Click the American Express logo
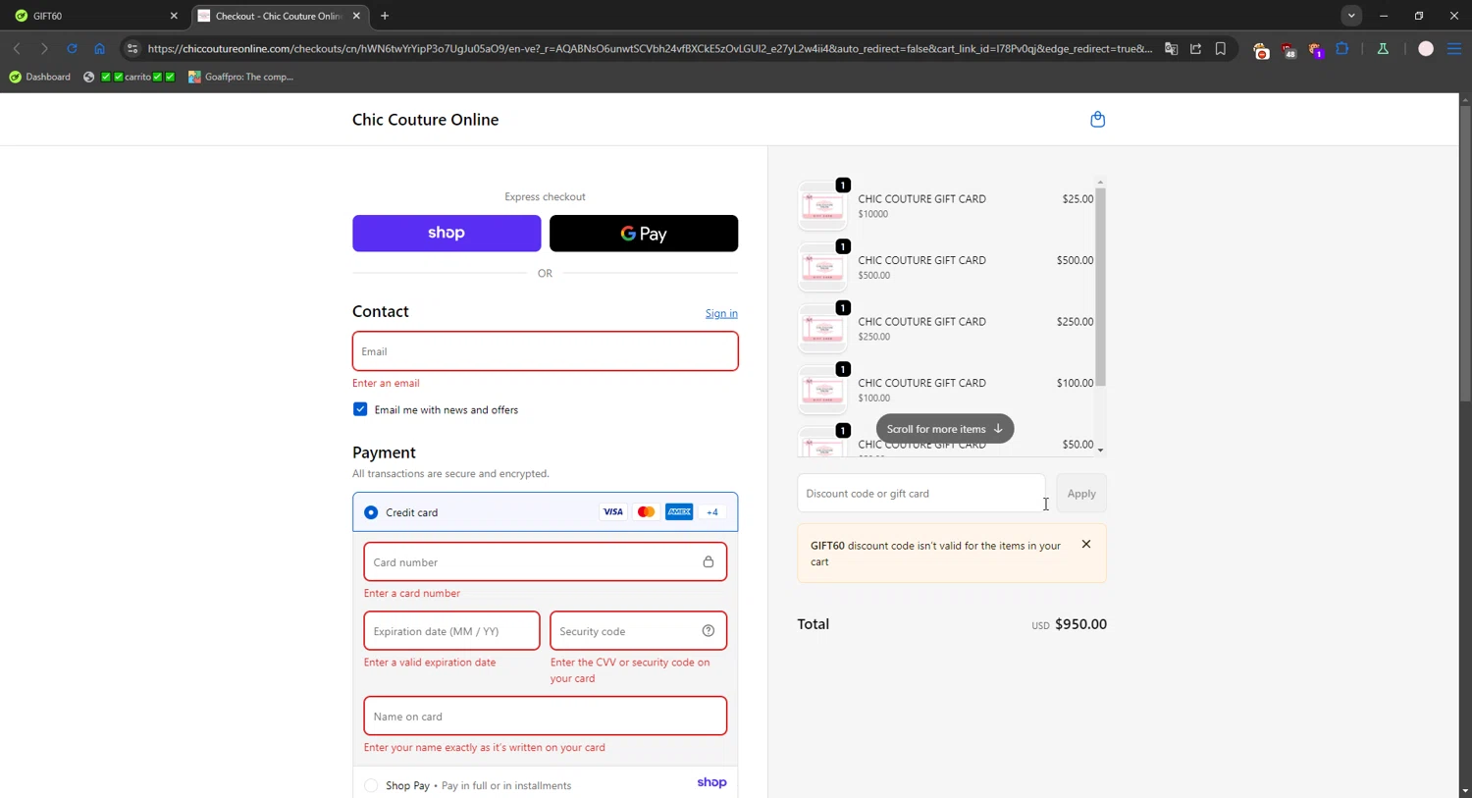The width and height of the screenshot is (1472, 798). tap(679, 512)
